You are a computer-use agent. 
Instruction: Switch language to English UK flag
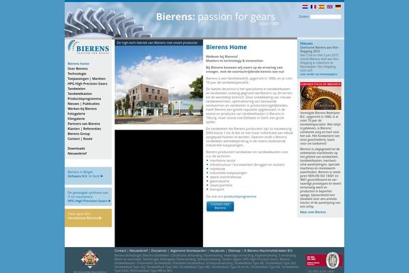(330, 7)
